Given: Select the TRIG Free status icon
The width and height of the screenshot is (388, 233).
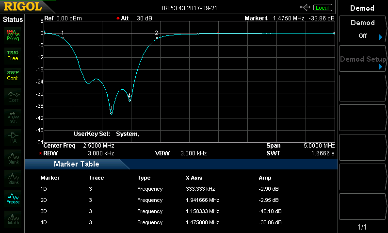Looking at the screenshot, I should coord(13,55).
